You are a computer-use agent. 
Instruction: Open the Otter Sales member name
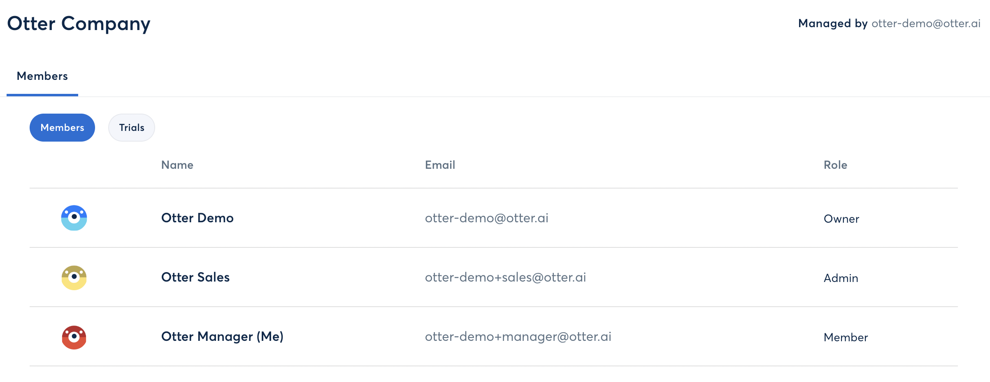pos(195,277)
